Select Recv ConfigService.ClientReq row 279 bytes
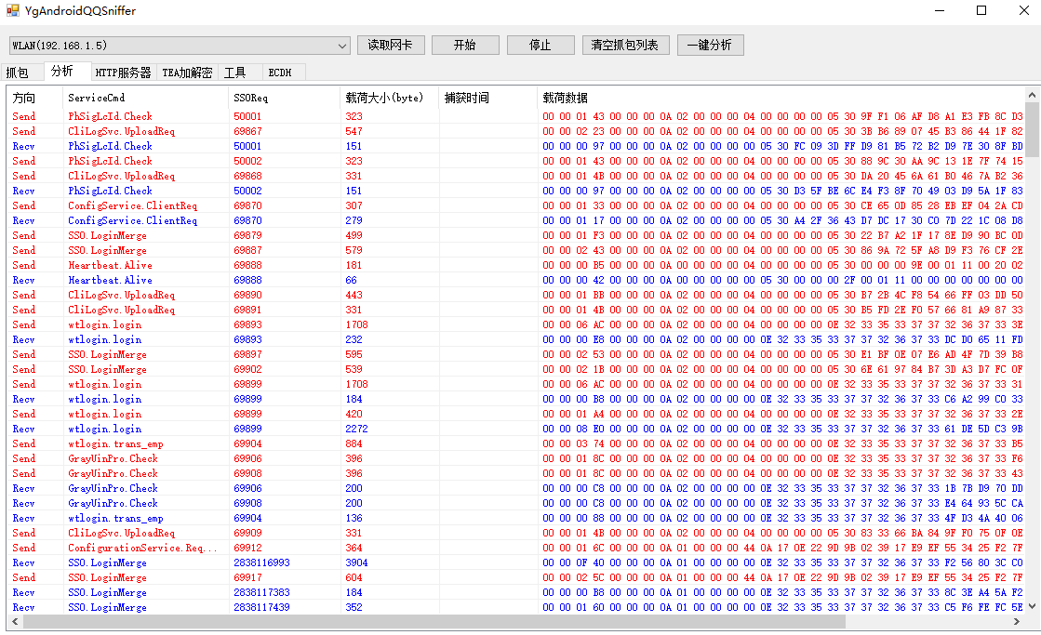Viewport: 1041px width, 635px height. 516,220
